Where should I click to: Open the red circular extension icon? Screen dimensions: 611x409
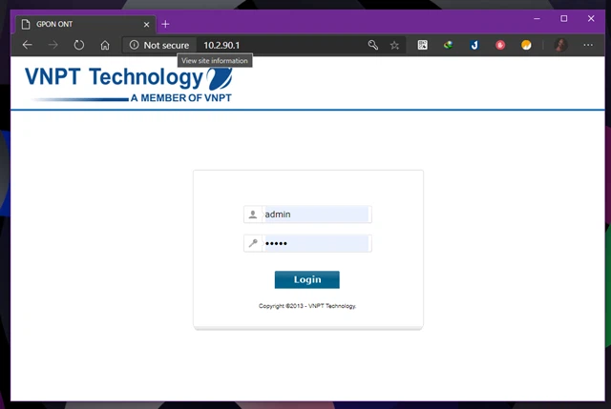(x=500, y=45)
